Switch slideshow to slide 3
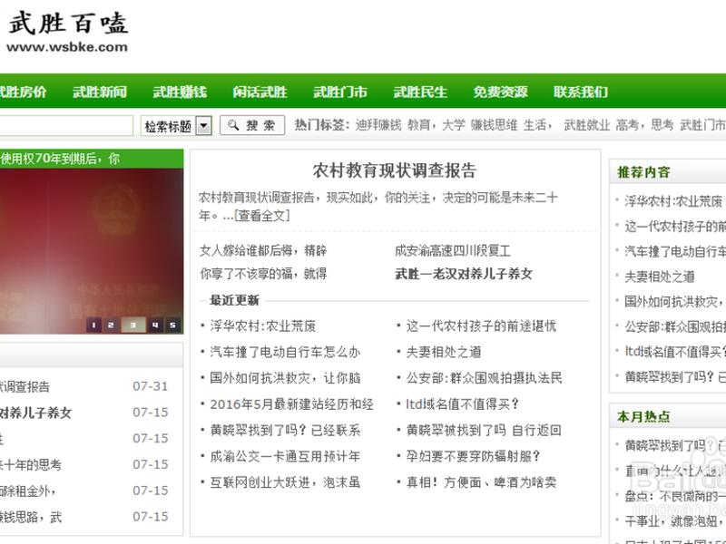This screenshot has height=544, width=726. [x=133, y=325]
